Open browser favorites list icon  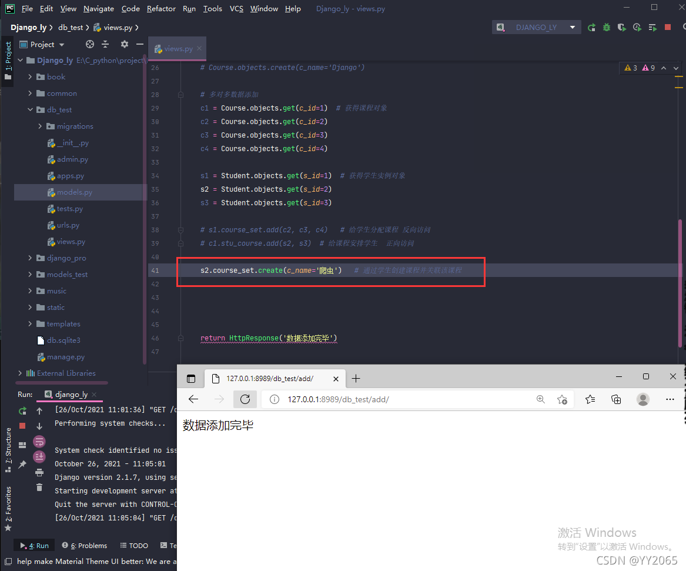point(590,399)
